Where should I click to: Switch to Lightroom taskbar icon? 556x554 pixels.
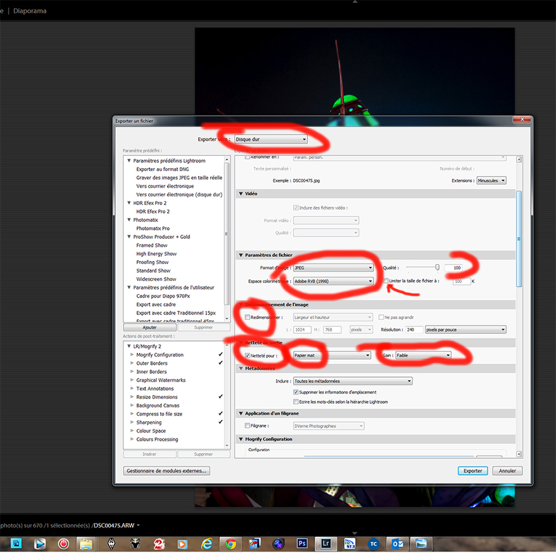pos(326,544)
